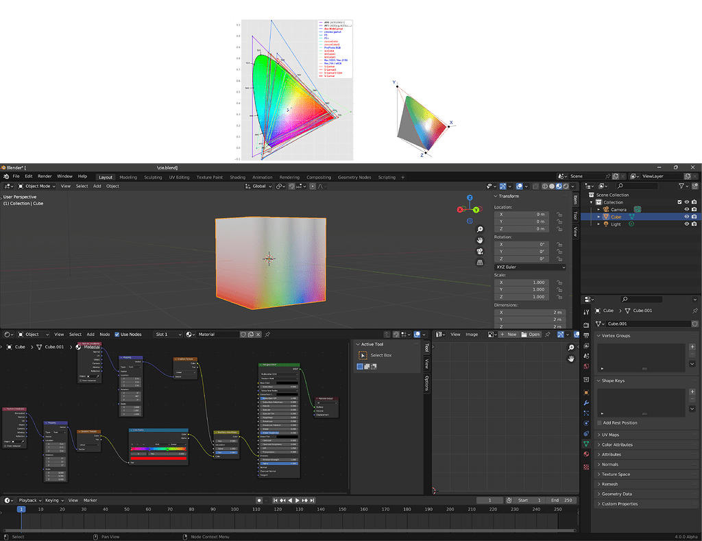Image resolution: width=702 pixels, height=541 pixels.
Task: Expand the UV Maps panel
Action: (609, 435)
